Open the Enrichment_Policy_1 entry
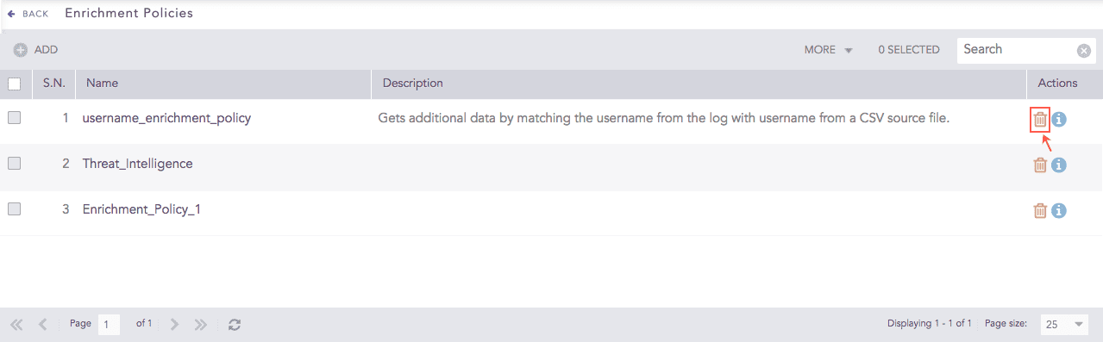 coord(141,209)
